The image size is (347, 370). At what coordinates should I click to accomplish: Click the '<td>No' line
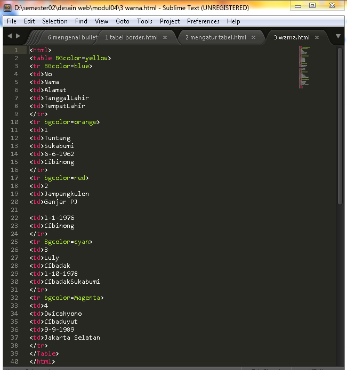tap(41, 74)
